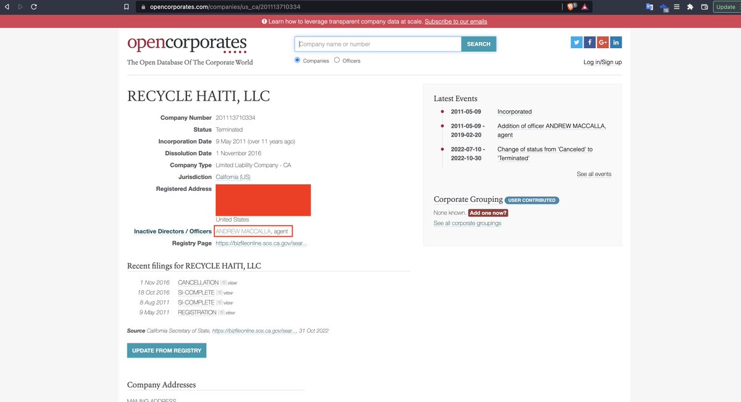
Task: Click the USER CONTRIBUTED badge
Action: click(x=531, y=200)
